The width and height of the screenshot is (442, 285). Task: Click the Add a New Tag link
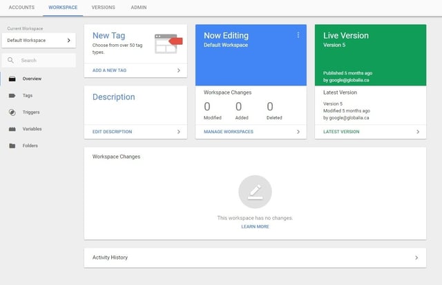pyautogui.click(x=109, y=70)
